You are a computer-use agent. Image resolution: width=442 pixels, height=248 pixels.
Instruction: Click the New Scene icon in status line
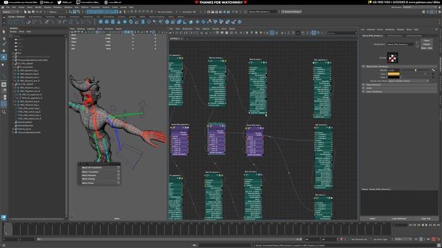(25, 12)
